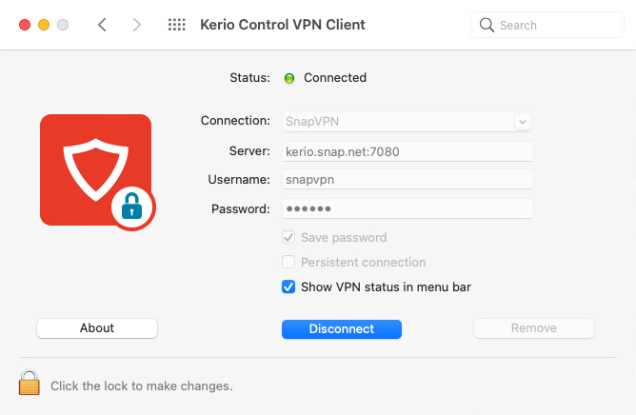Click the Disconnect button
The image size is (636, 415).
[342, 329]
